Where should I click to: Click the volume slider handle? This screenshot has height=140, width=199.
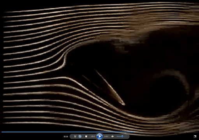[x=122, y=136]
